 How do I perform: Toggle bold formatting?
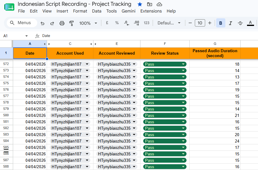point(221,23)
